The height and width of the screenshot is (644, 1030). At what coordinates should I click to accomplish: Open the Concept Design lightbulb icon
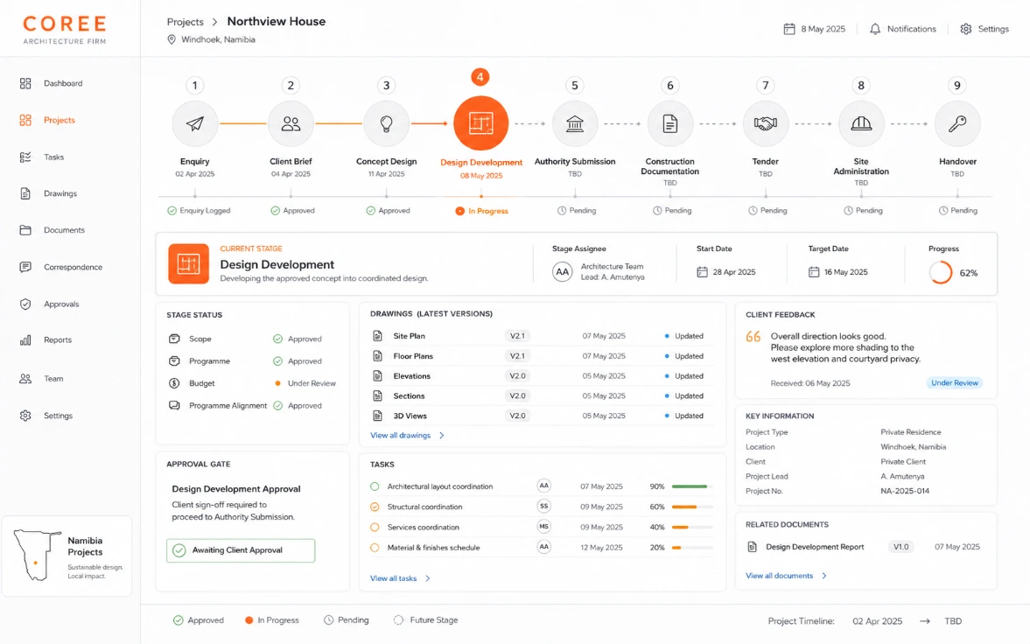coord(386,123)
